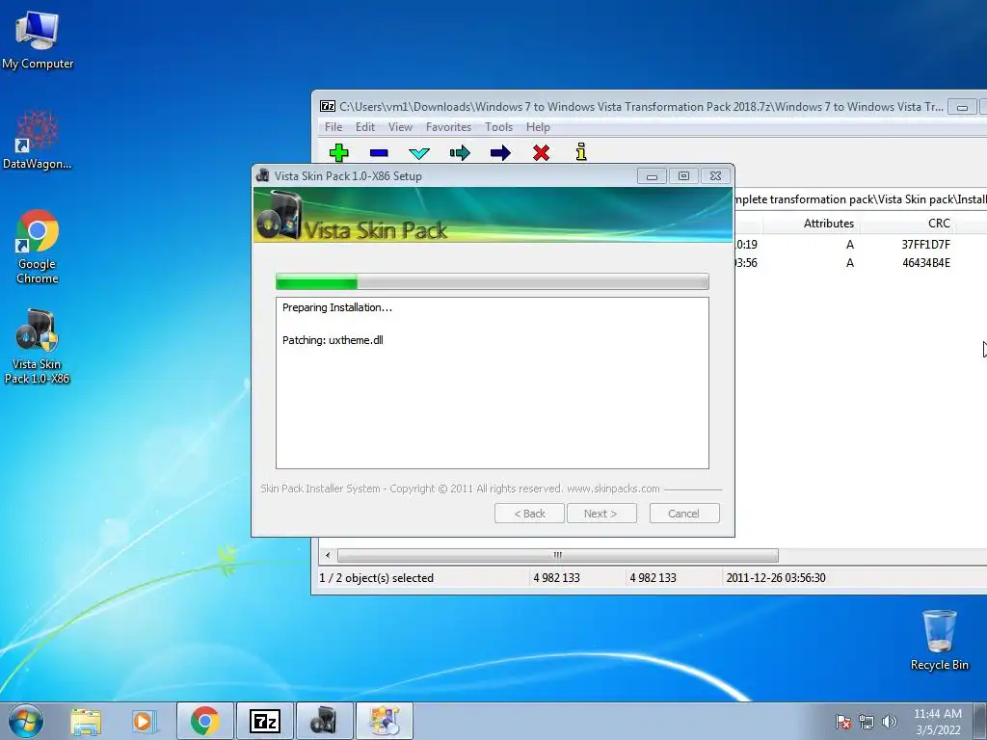Click the taskbar clock showing 11:44 AM
Screen dimensions: 987x740
[x=938, y=722]
